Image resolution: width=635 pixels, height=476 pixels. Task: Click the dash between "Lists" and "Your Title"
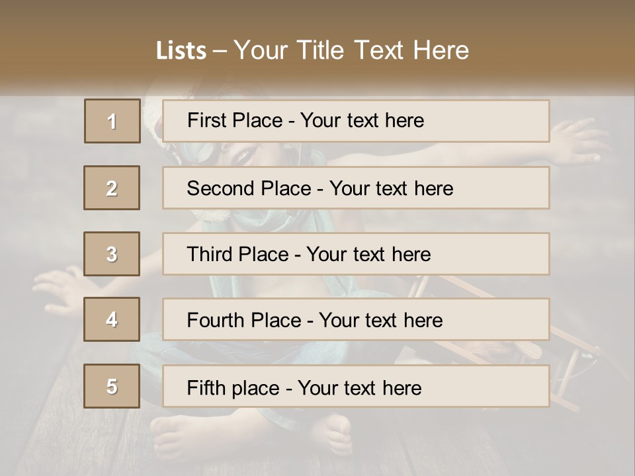pyautogui.click(x=220, y=51)
